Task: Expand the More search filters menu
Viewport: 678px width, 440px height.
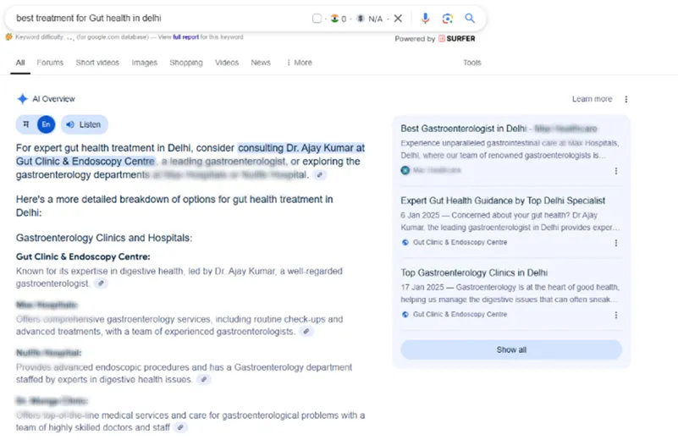Action: [299, 63]
